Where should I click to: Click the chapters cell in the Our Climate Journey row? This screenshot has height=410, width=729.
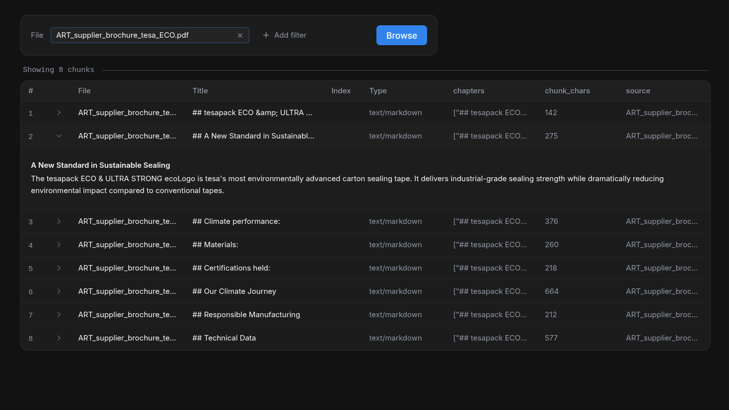click(490, 291)
